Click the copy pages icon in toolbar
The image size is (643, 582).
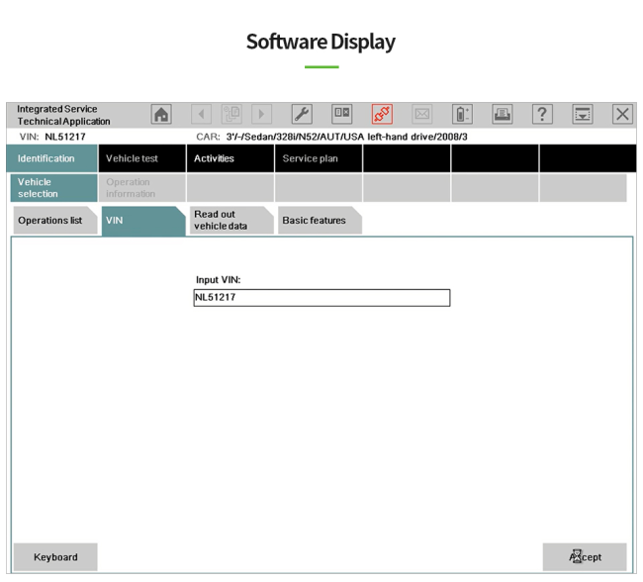point(232,115)
